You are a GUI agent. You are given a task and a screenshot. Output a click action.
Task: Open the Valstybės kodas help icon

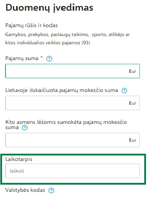point(51,190)
